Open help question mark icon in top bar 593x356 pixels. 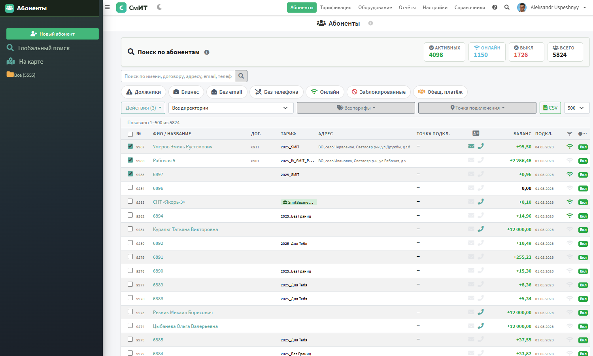495,7
